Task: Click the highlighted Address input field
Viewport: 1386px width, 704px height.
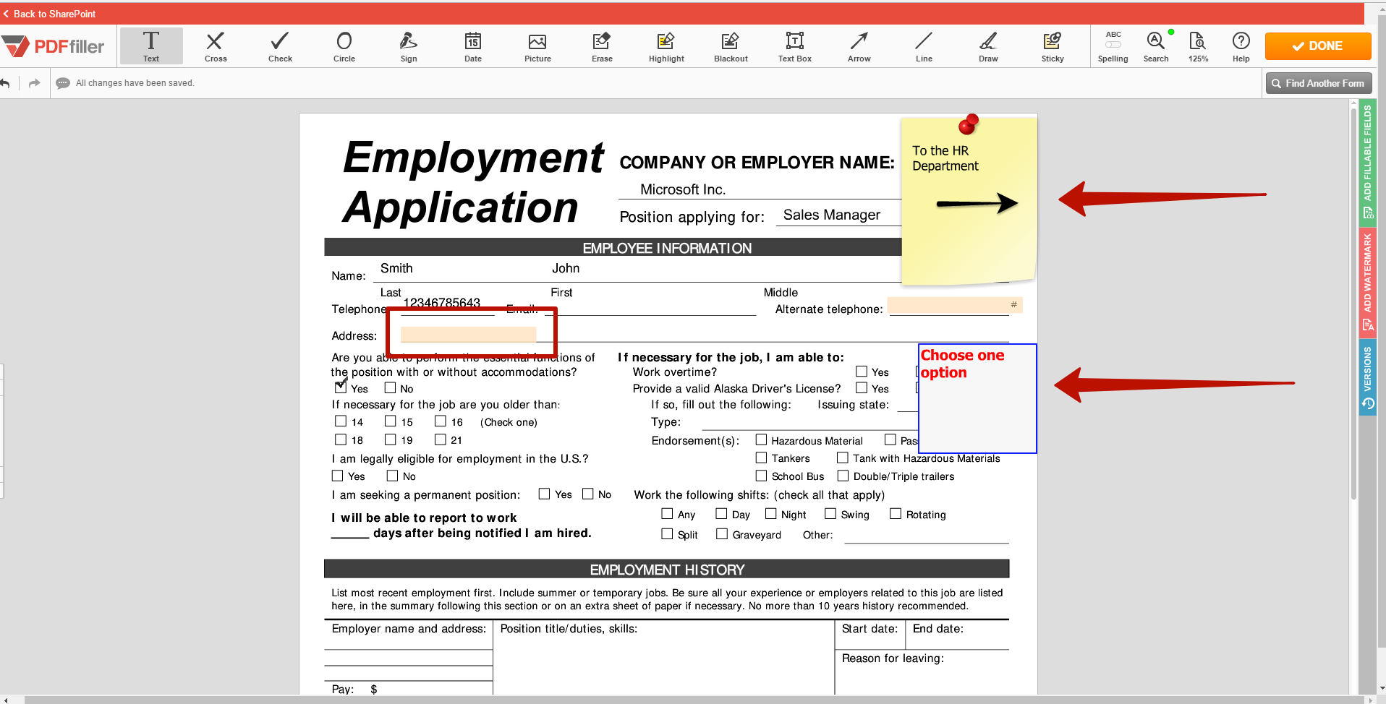Action: (468, 334)
